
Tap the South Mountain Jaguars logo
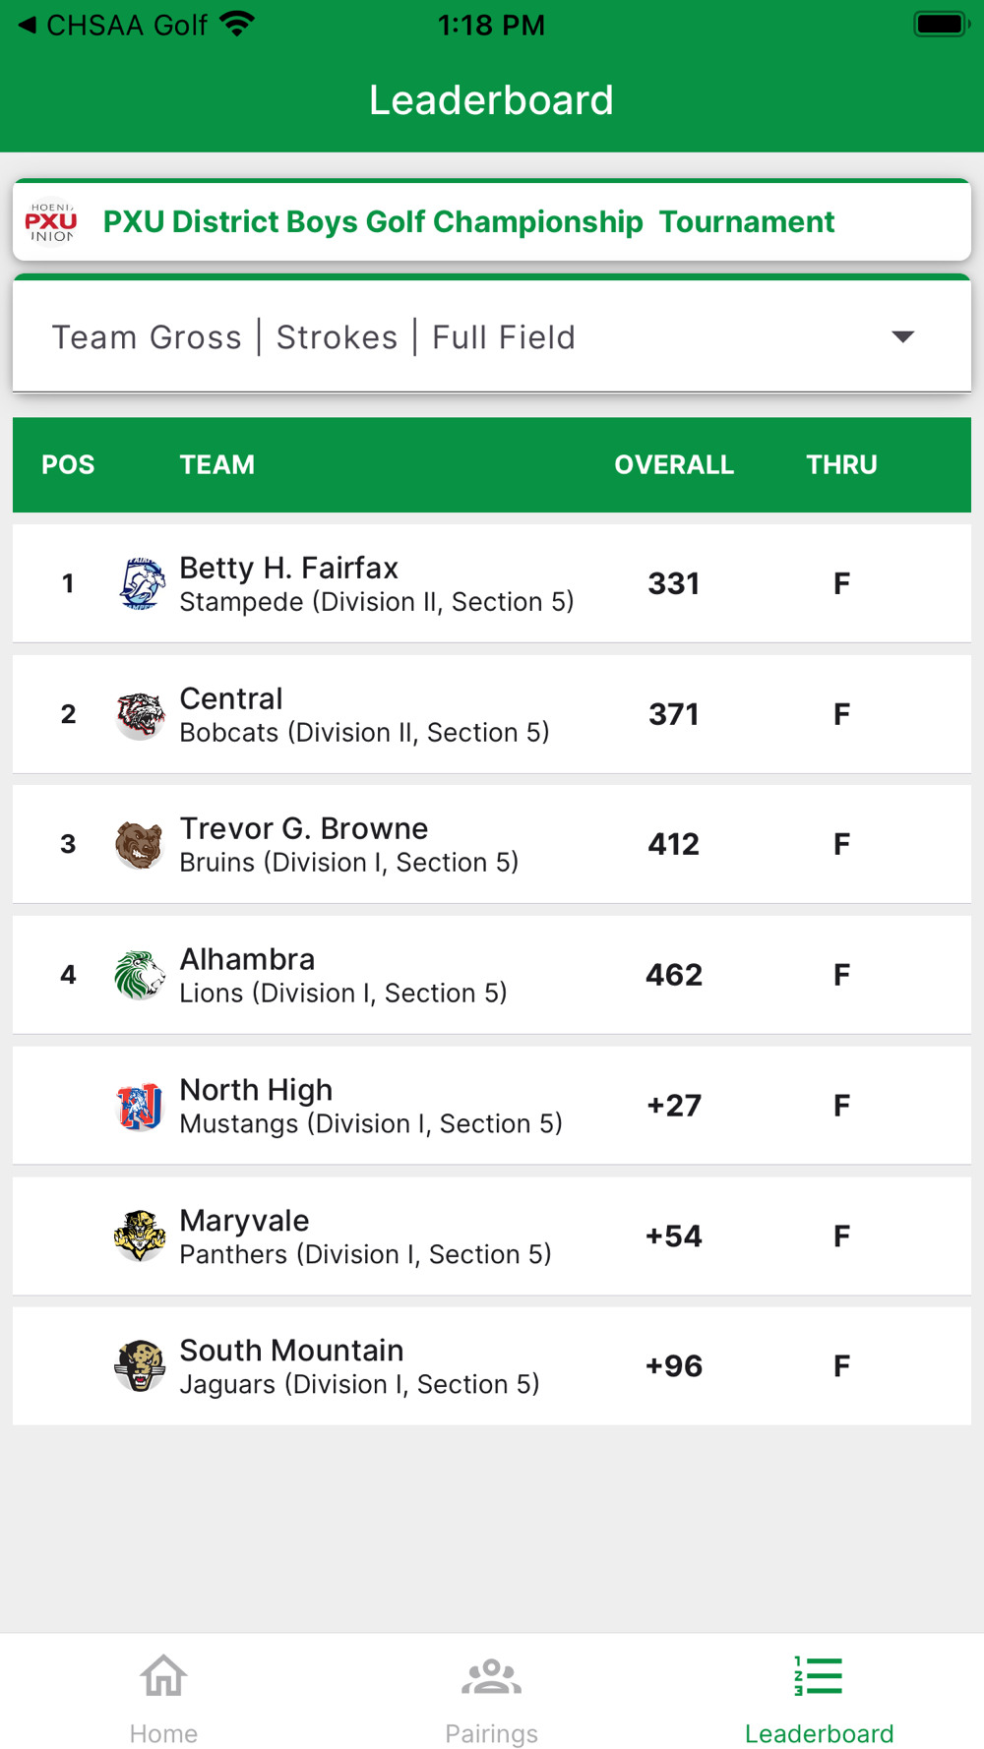pyautogui.click(x=140, y=1366)
